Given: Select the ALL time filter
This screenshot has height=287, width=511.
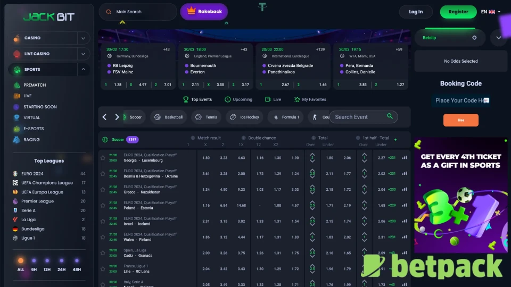Looking at the screenshot, I should [21, 260].
